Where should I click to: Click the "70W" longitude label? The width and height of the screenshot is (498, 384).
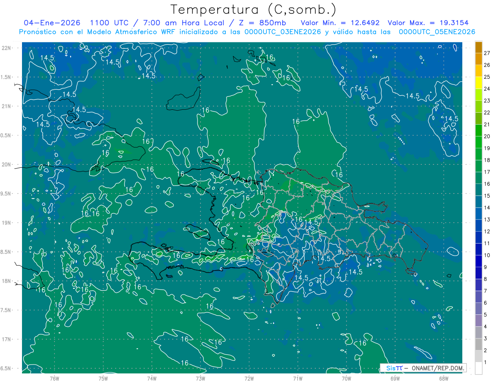point(347,378)
